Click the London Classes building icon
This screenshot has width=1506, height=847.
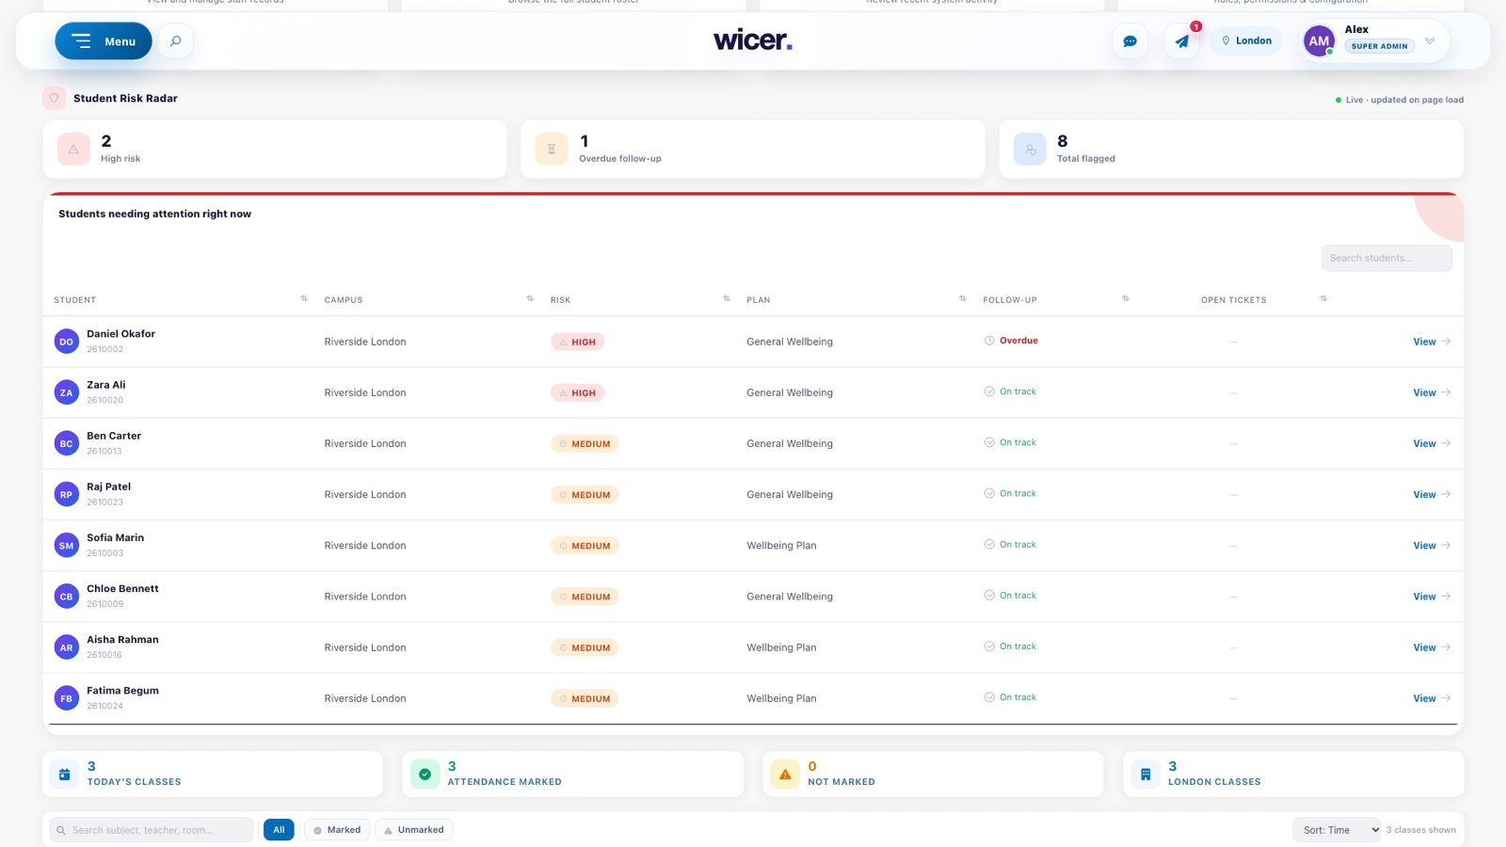point(1146,774)
